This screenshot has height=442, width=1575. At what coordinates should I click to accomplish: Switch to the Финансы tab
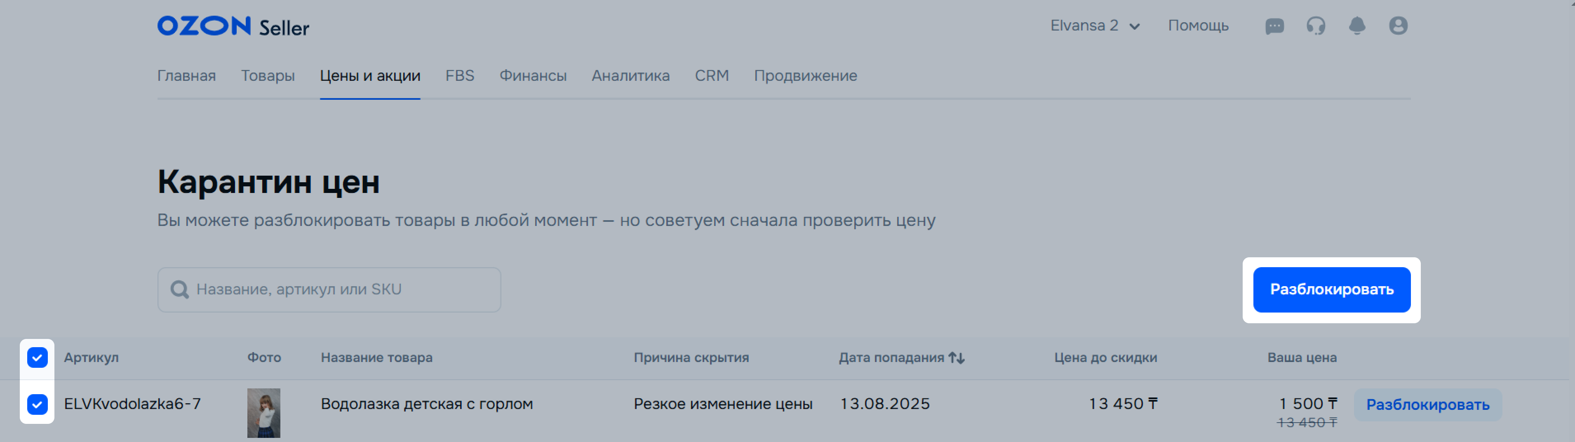pos(533,76)
